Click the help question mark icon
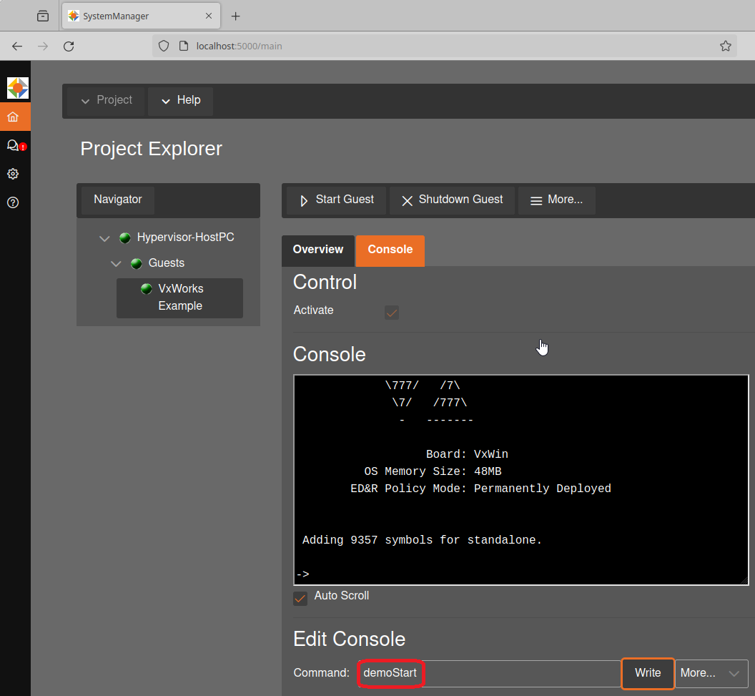The height and width of the screenshot is (696, 755). 13,202
